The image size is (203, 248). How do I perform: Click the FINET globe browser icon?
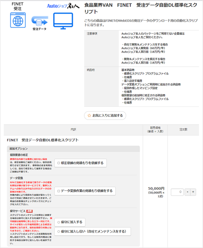coord(18,20)
